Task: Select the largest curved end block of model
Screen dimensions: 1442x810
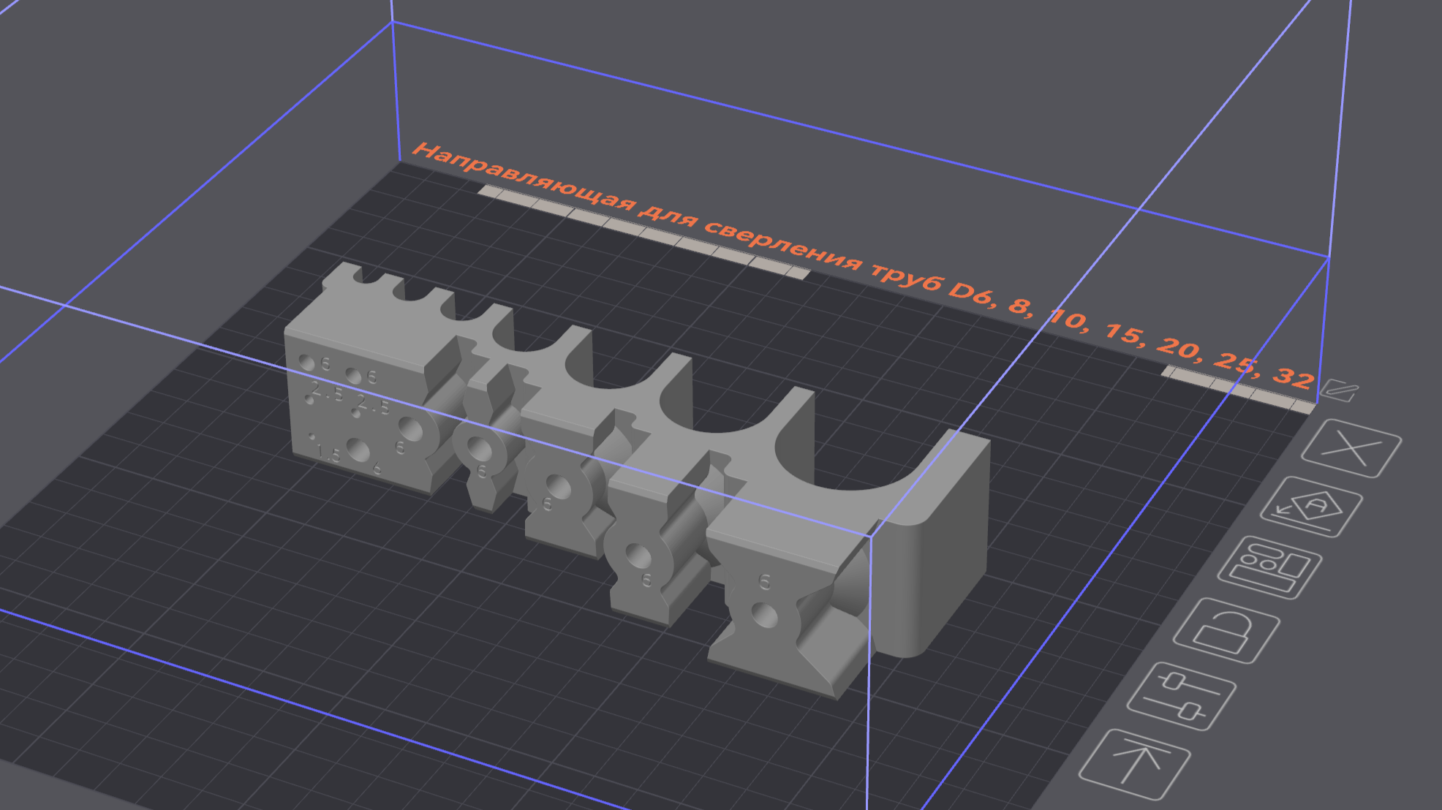Action: coord(932,545)
